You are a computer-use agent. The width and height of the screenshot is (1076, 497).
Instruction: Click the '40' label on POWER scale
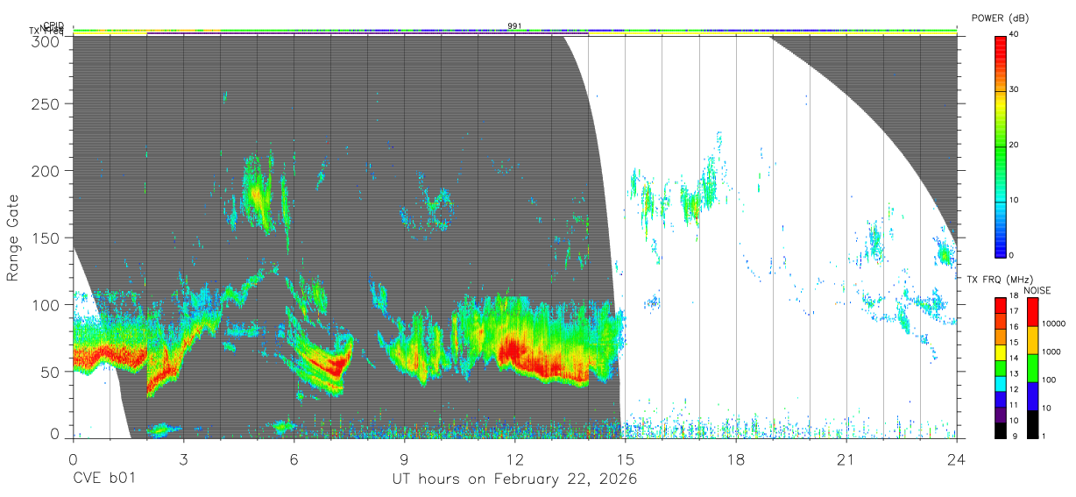1015,35
